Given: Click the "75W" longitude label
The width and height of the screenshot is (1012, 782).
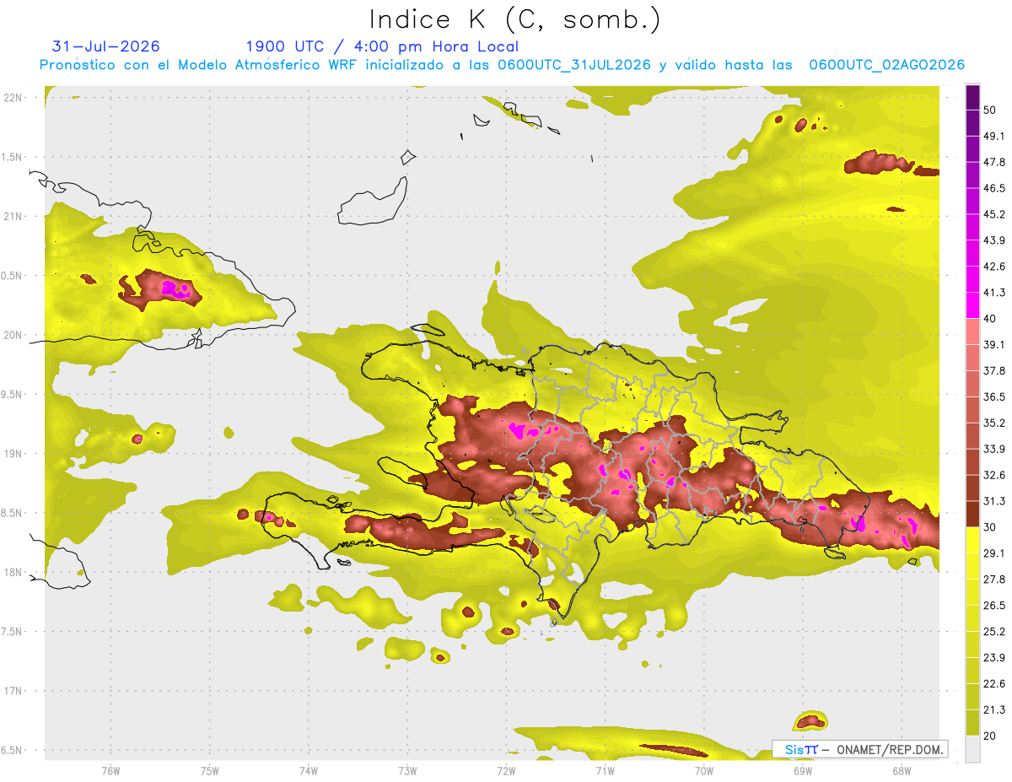Looking at the screenshot, I should pos(209,770).
